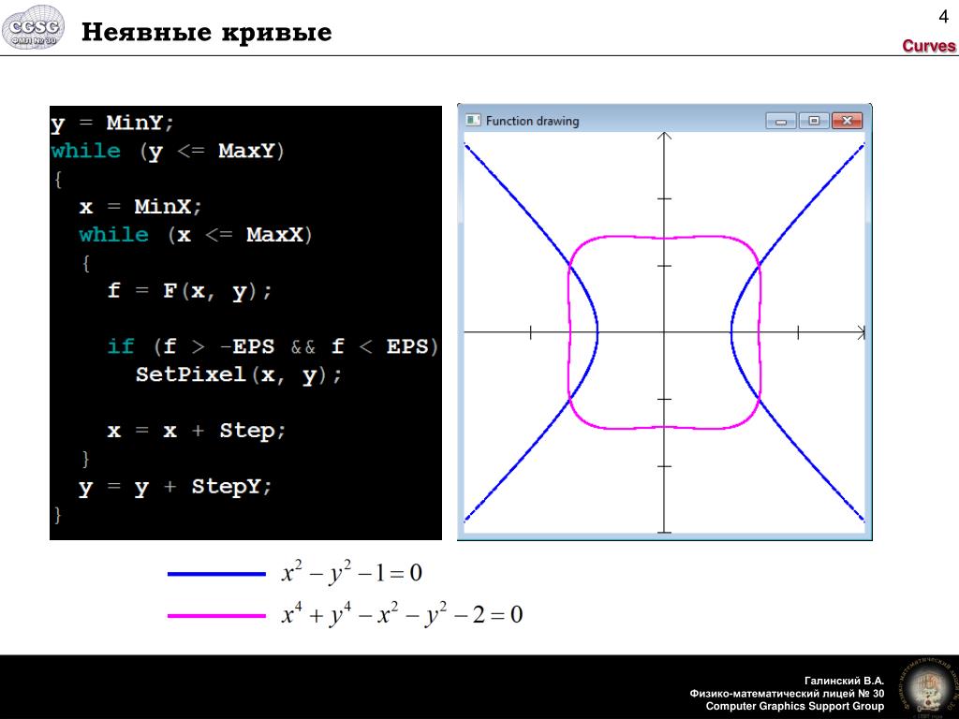Click the "Curves" section label
Screen dimensions: 959x719
point(928,46)
